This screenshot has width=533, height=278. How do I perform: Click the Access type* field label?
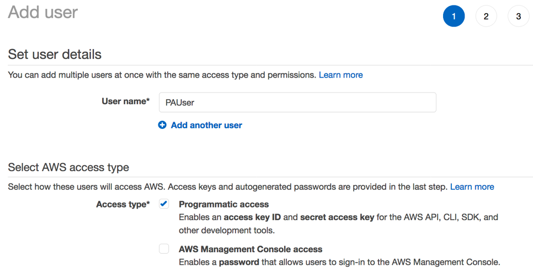[x=122, y=204]
